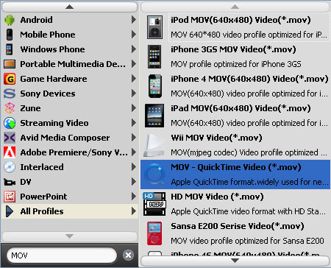Expand the Sony Devices submenu arrow
Screen dimensions: 331x268
tap(134, 94)
